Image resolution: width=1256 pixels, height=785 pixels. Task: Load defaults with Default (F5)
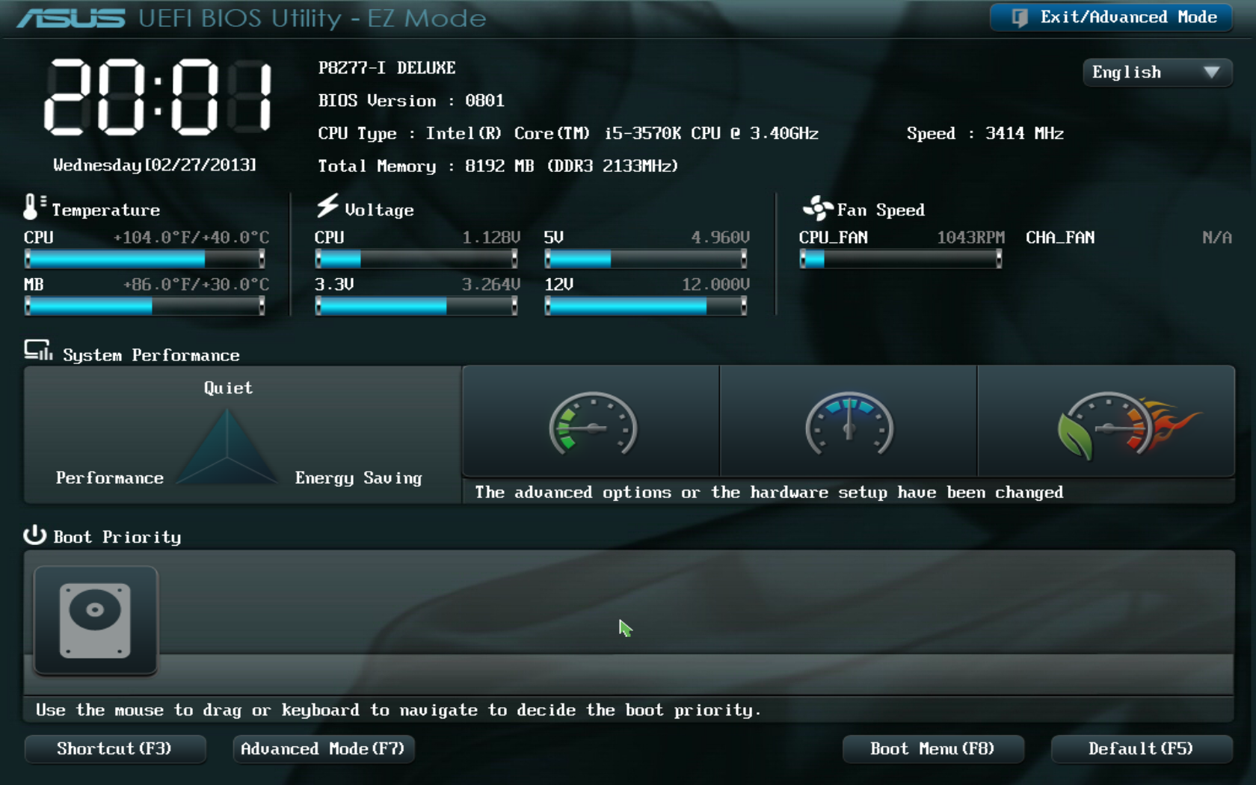[1142, 749]
